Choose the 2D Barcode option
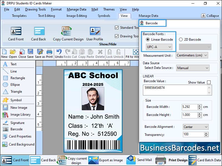222x166 pixels. pyautogui.click(x=180, y=40)
